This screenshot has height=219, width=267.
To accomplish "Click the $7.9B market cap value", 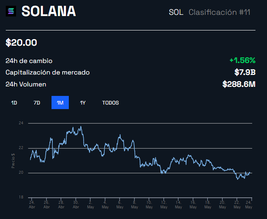I will (x=245, y=72).
